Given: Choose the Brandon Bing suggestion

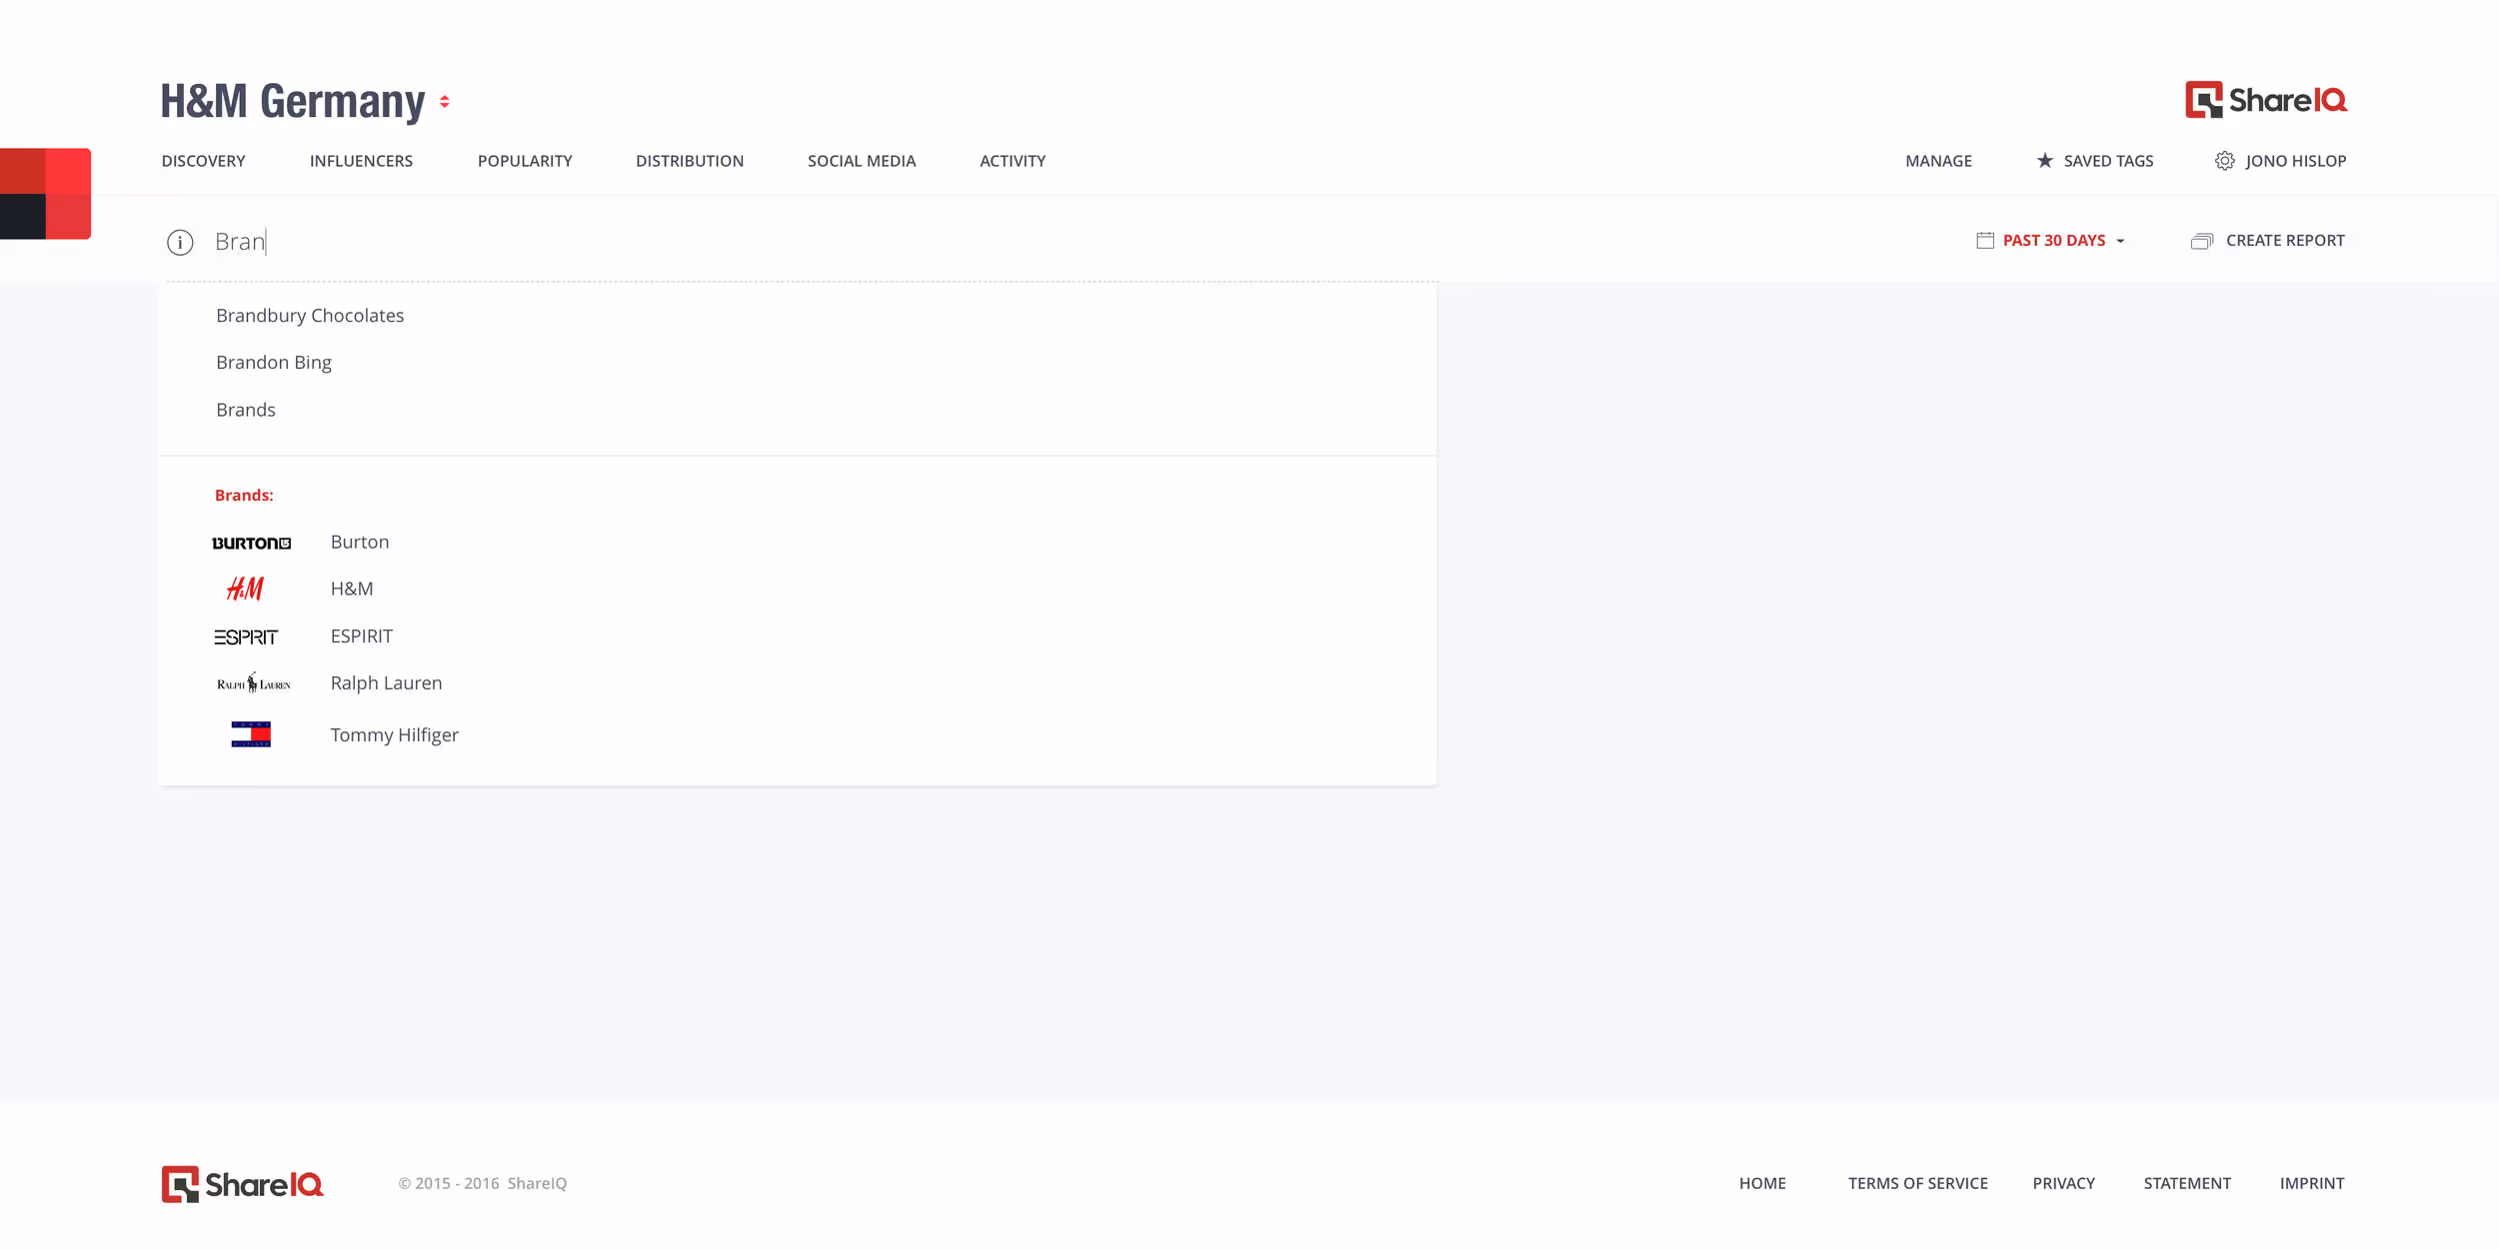Looking at the screenshot, I should (x=274, y=363).
